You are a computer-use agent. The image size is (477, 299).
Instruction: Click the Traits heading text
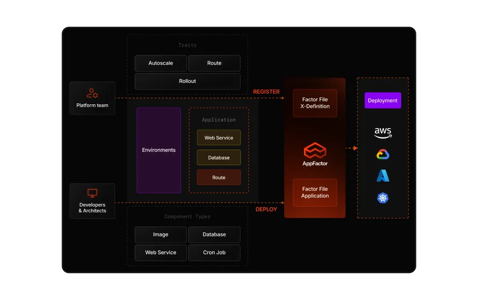187,45
